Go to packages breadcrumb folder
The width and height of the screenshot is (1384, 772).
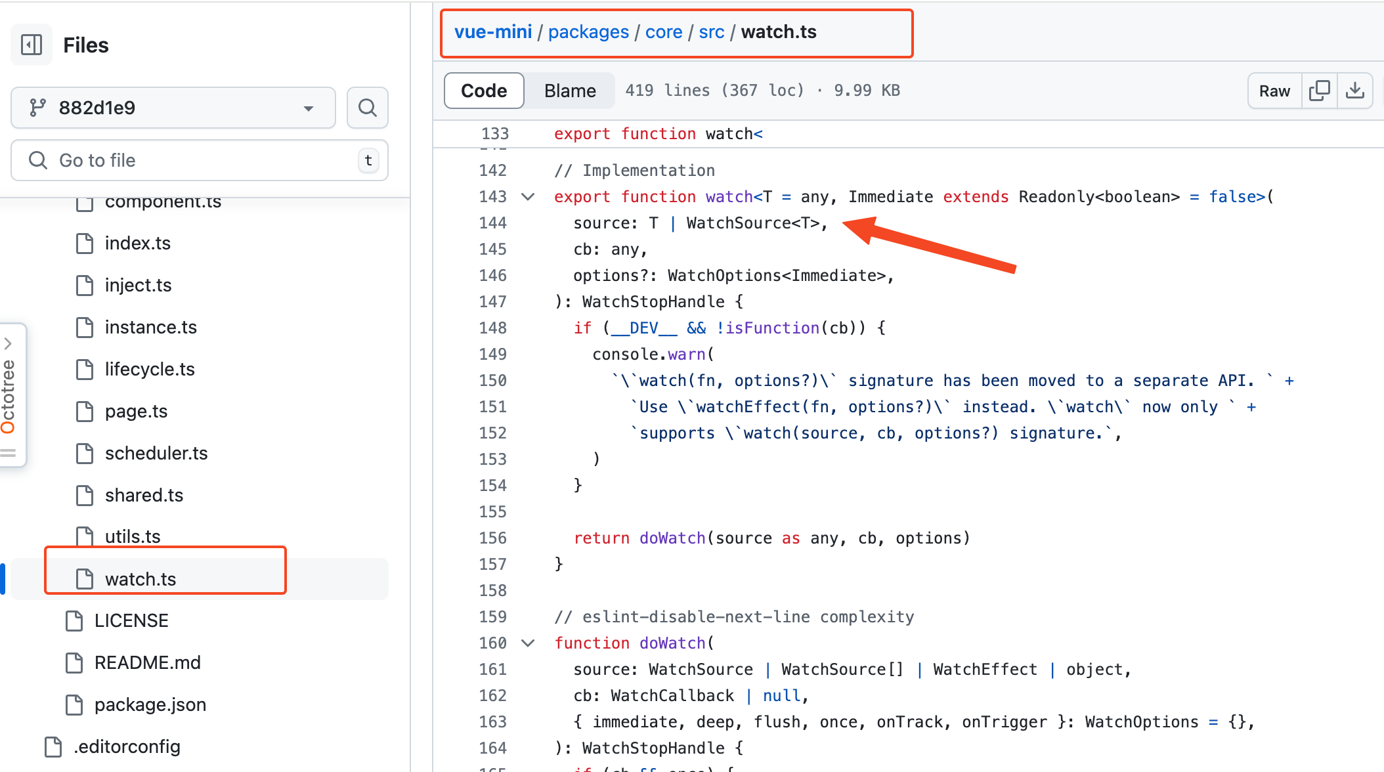coord(588,32)
